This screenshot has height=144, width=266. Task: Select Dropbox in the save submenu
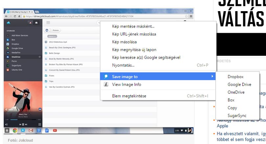click(x=235, y=76)
